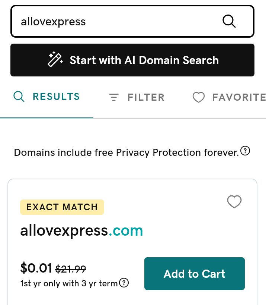Image resolution: width=266 pixels, height=305 pixels.
Task: Click Start with AI Domain Search
Action: [132, 60]
